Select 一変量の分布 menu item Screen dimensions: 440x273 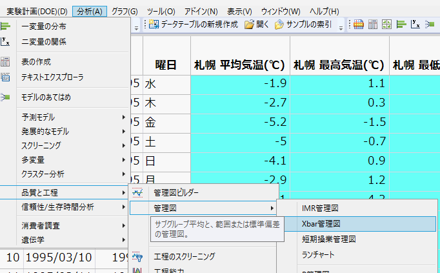point(44,26)
